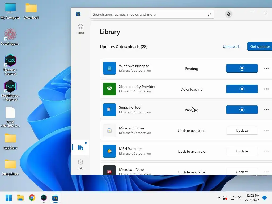The image size is (272, 204).
Task: Open more options for MSN Weather
Action: tap(266, 151)
